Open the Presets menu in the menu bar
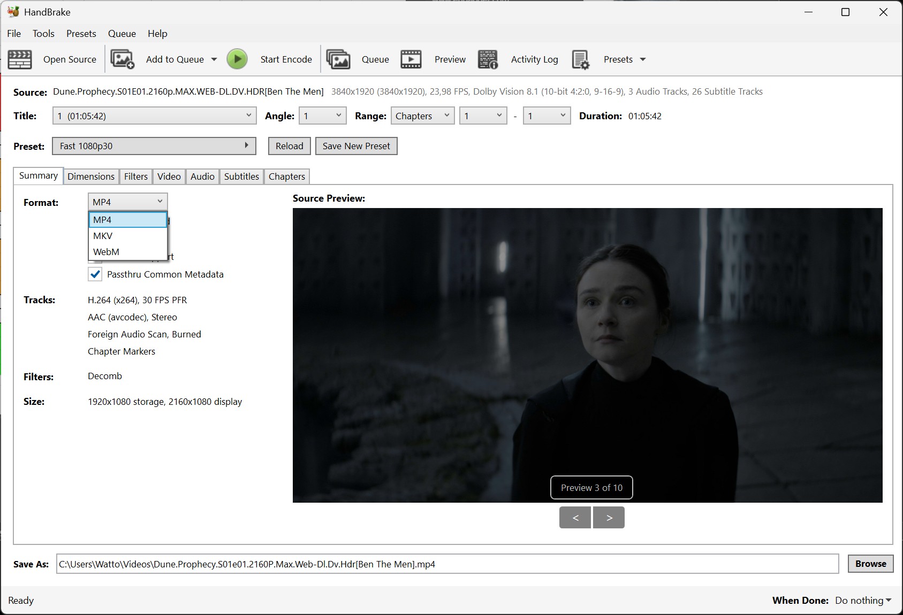The image size is (903, 615). [81, 34]
